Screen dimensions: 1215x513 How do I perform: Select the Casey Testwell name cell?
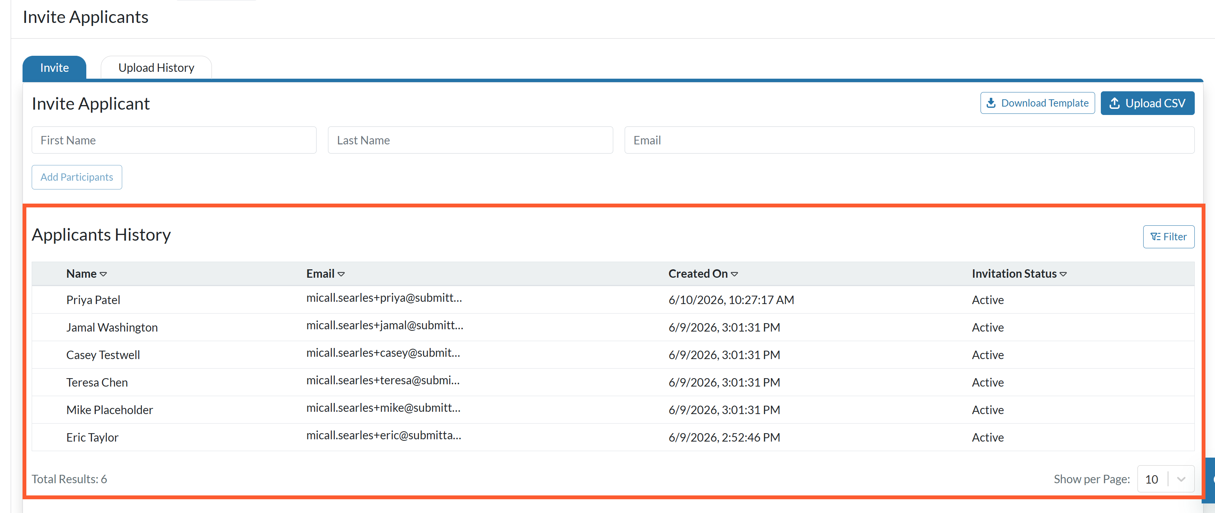(103, 354)
